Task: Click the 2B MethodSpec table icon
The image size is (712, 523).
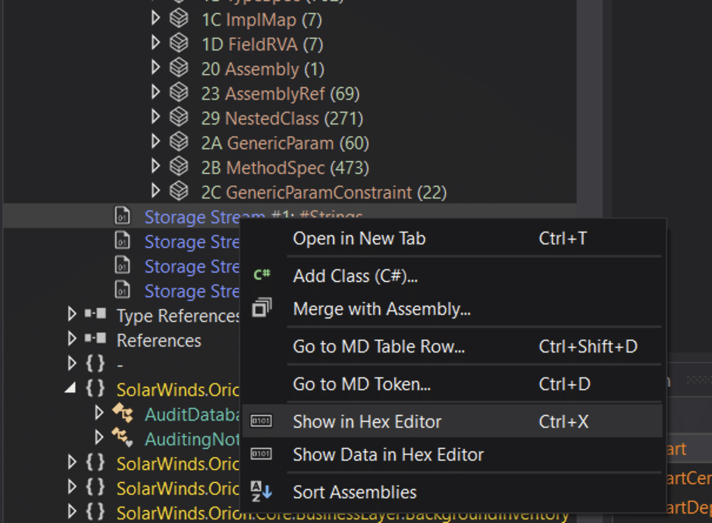Action: point(179,167)
